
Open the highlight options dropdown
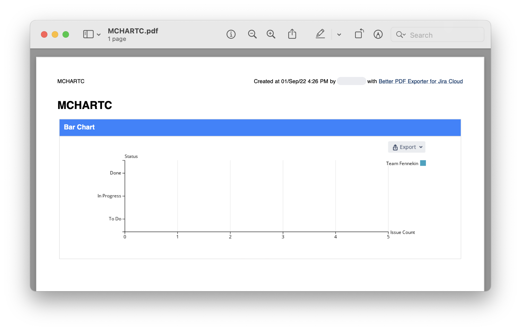pos(339,35)
